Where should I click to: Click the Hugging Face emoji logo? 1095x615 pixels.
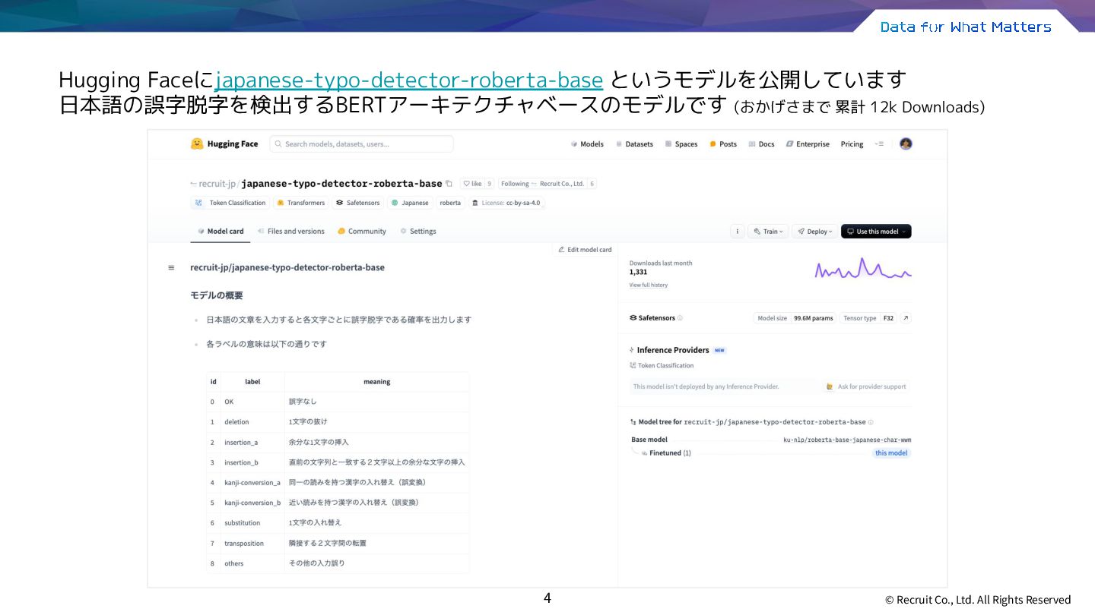tap(197, 143)
